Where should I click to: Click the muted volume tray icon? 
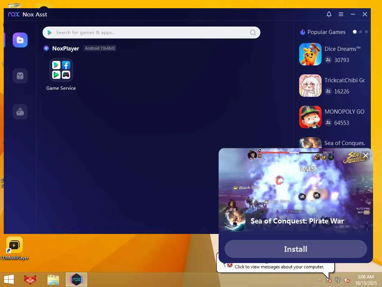347,280
